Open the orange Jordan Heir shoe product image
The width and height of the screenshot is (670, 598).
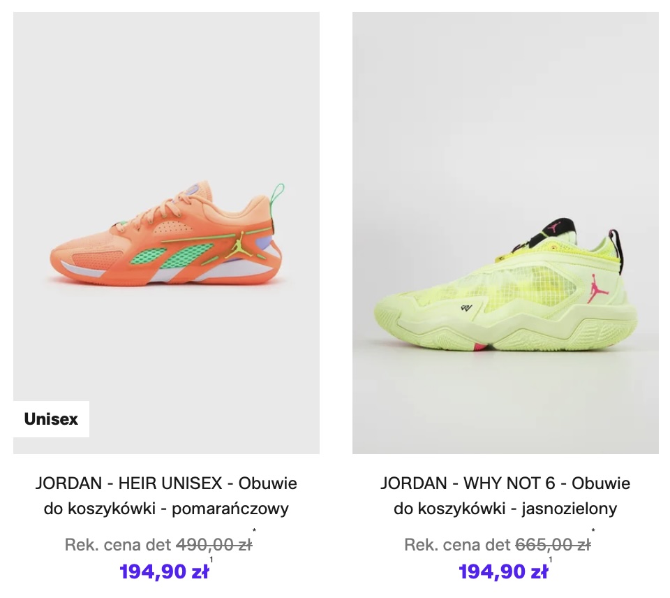[166, 233]
